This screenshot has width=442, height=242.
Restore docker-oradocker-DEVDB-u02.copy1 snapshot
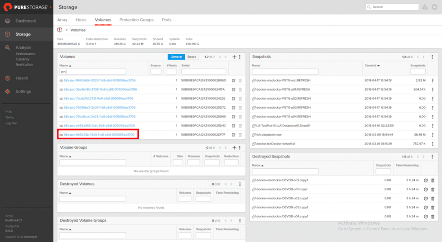tap(426, 198)
